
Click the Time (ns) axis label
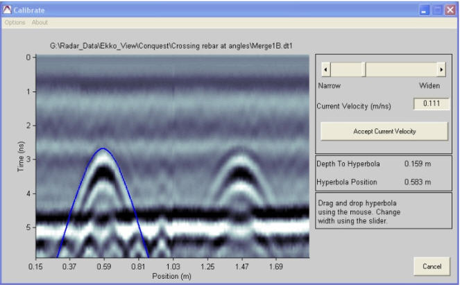tap(21, 157)
